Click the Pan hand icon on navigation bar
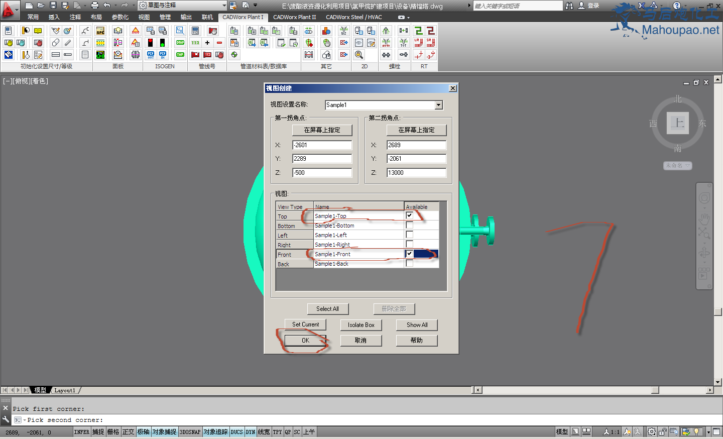This screenshot has height=439, width=723. 704,218
